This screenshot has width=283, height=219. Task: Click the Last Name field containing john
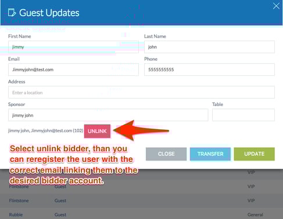tap(209, 47)
